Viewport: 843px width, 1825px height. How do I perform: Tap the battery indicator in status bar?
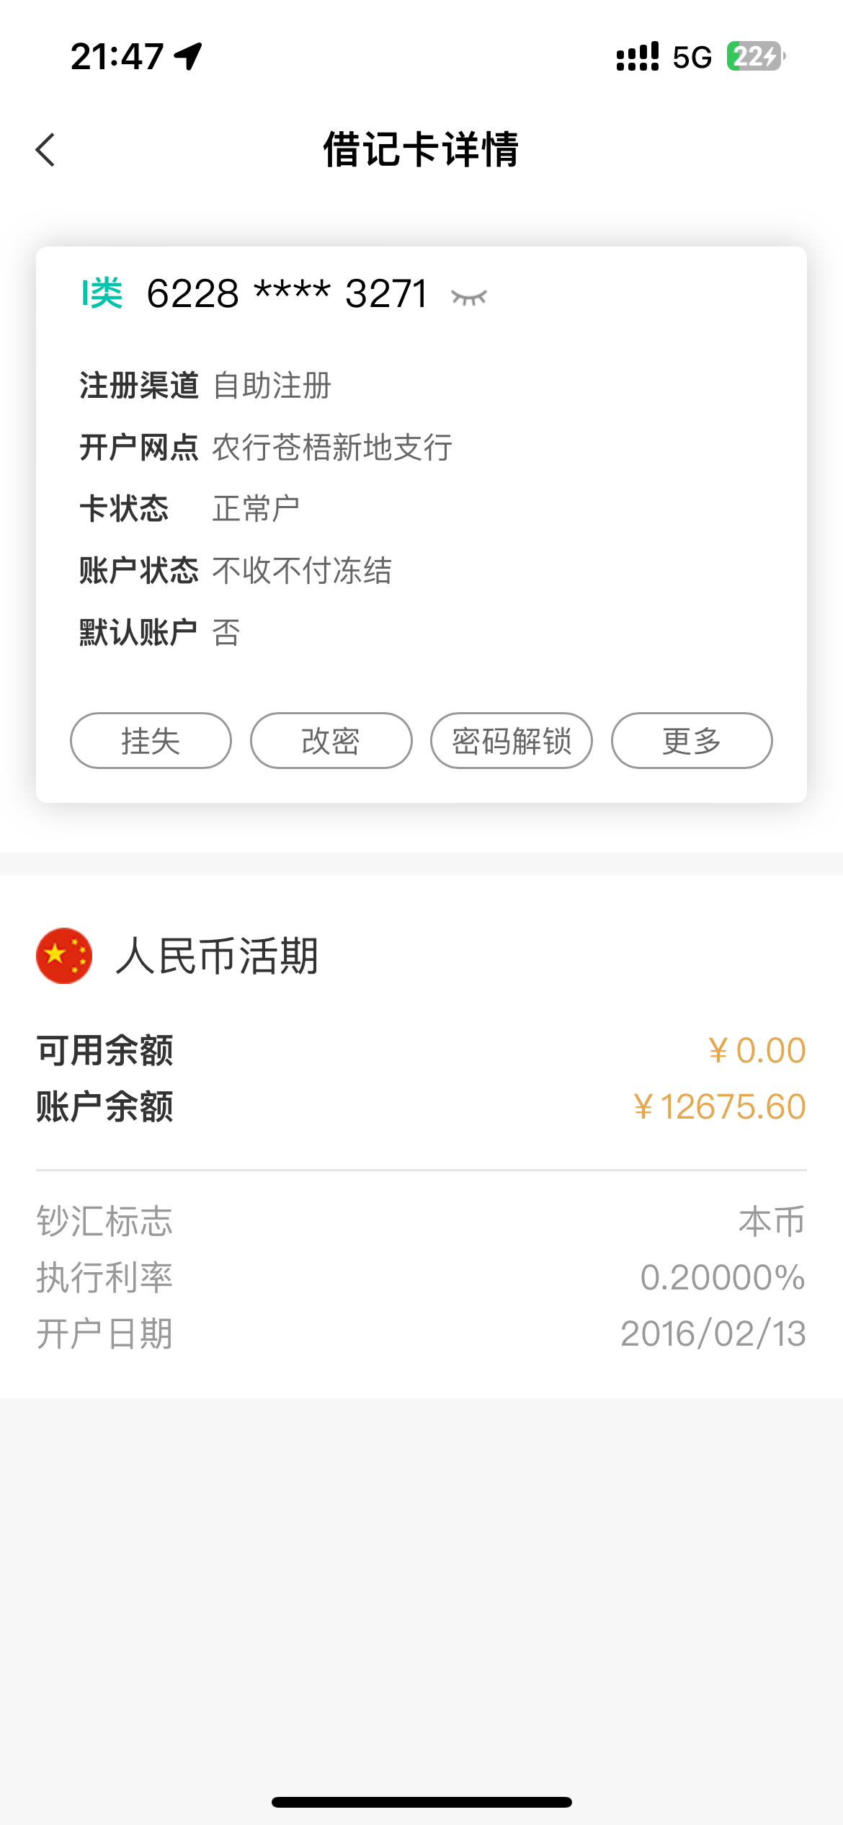click(755, 56)
